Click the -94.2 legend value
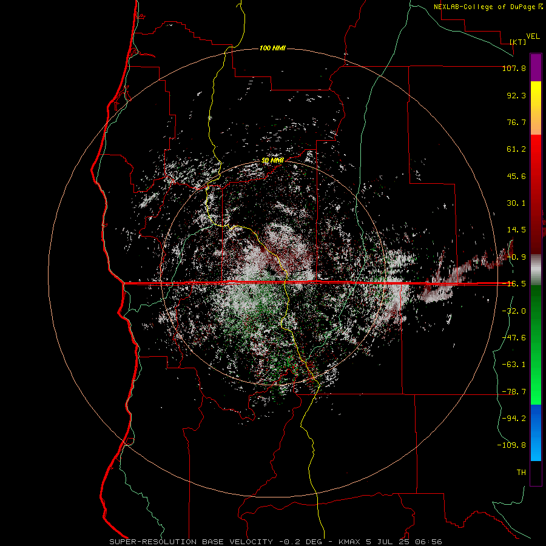Viewport: 546px width, 546px height. point(514,419)
